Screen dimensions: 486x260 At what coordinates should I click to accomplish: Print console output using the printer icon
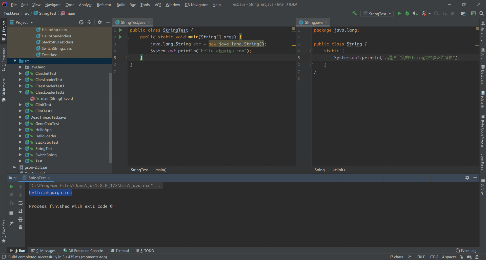pos(21,219)
